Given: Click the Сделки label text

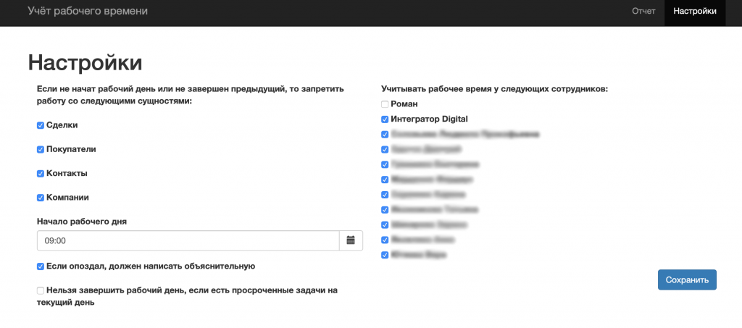Looking at the screenshot, I should click(x=62, y=125).
